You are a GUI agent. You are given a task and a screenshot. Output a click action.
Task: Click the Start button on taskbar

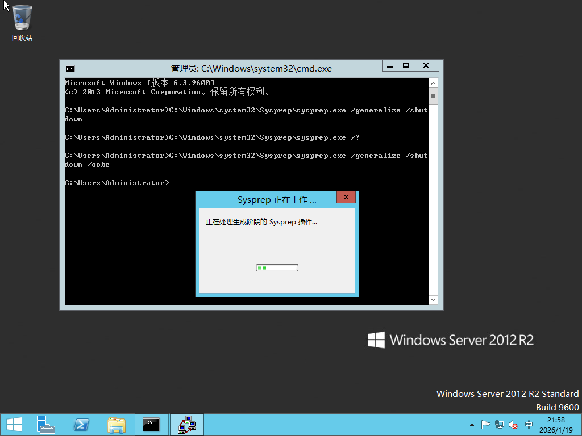[x=14, y=425]
